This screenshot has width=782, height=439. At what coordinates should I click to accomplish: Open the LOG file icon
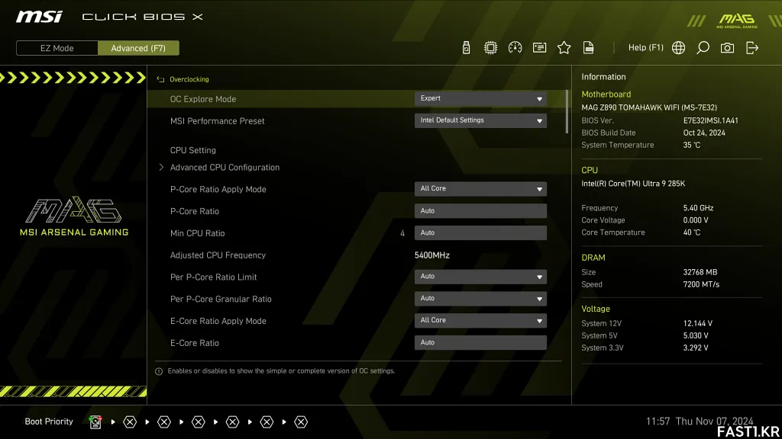(x=589, y=48)
